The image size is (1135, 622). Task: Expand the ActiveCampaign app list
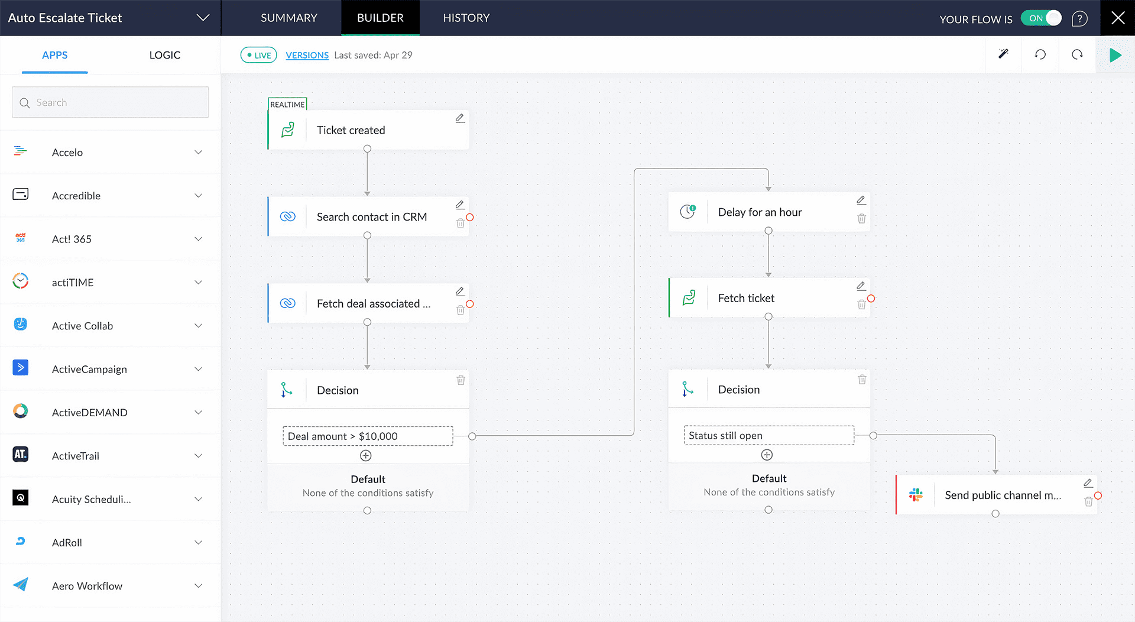[199, 369]
